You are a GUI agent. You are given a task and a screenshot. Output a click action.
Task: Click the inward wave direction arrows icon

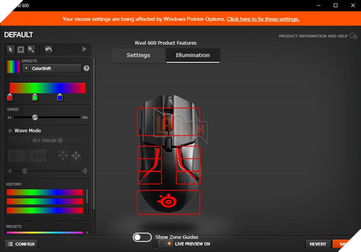76,156
